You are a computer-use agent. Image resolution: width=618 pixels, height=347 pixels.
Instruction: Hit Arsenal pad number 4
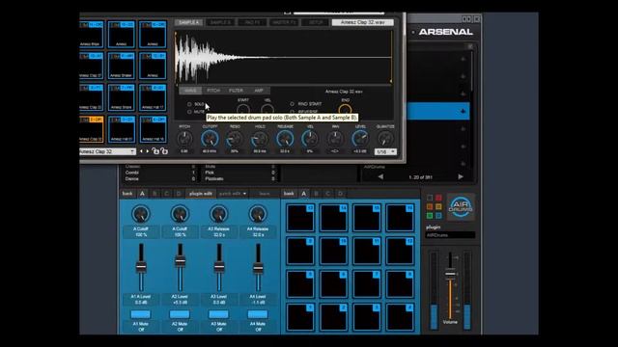pos(400,317)
